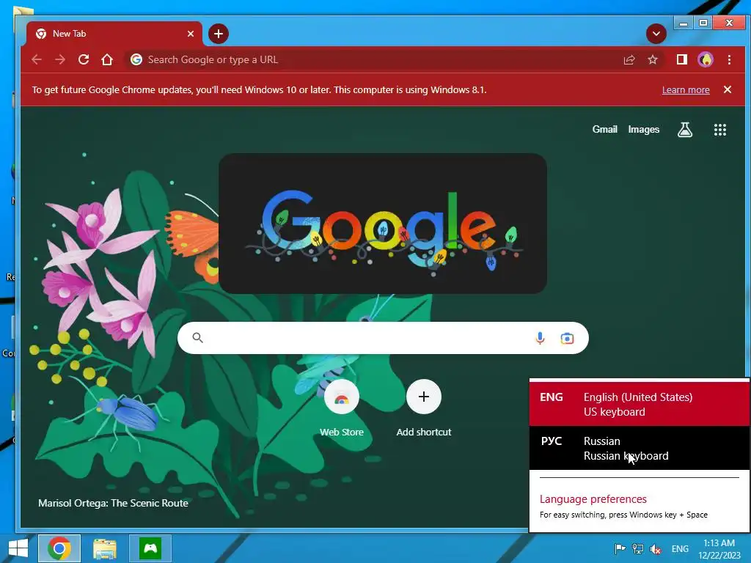Open the Chrome three-dot menu

point(729,59)
